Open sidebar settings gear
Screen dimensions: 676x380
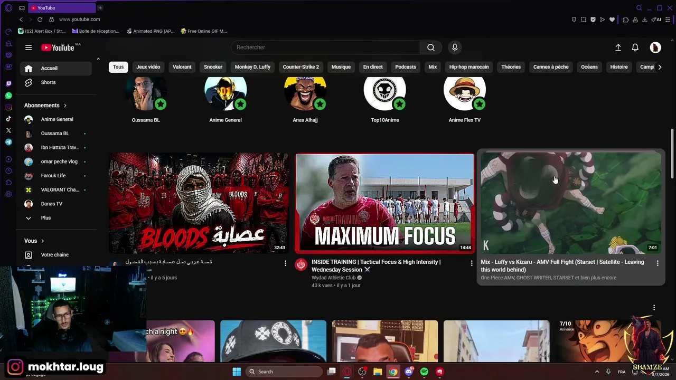(8, 194)
